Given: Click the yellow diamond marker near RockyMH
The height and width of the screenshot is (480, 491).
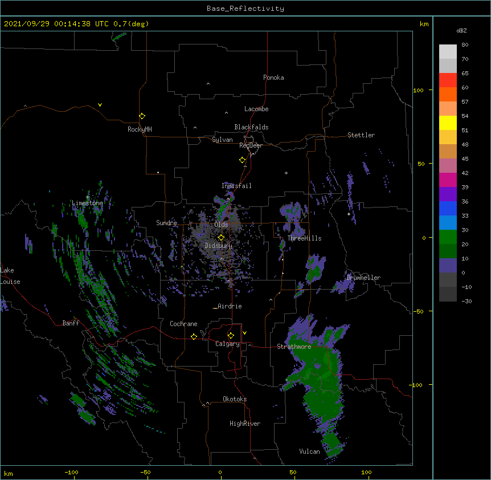Looking at the screenshot, I should point(142,116).
